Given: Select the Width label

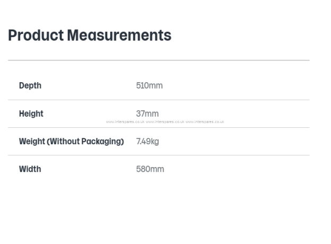Looking at the screenshot, I should click(30, 169).
